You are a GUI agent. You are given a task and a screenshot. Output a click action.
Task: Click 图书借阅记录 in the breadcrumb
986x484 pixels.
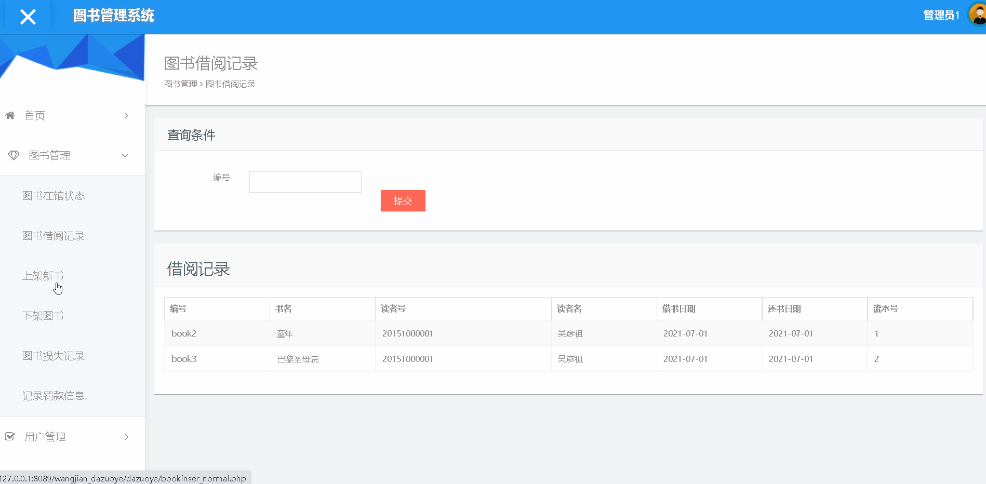231,84
